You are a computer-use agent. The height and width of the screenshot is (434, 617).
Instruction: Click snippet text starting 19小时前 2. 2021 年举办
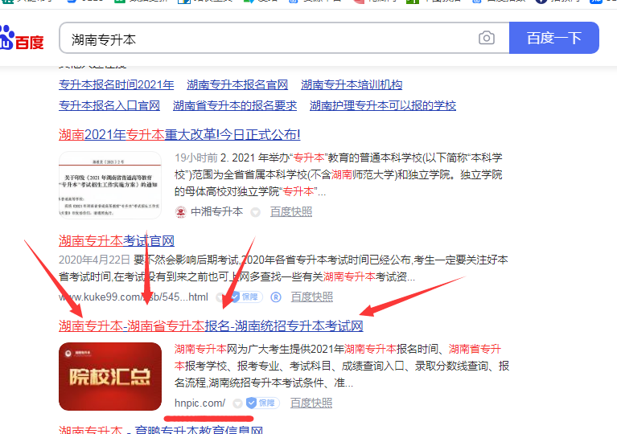[339, 174]
